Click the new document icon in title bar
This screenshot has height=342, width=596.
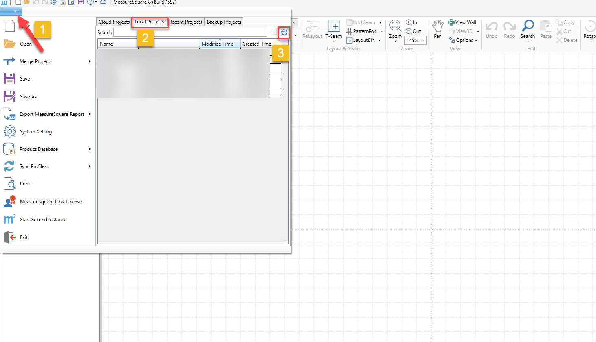click(x=18, y=2)
